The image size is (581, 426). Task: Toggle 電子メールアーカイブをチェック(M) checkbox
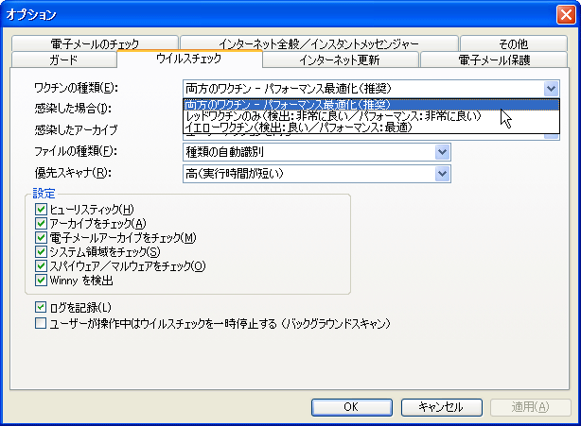coord(41,237)
